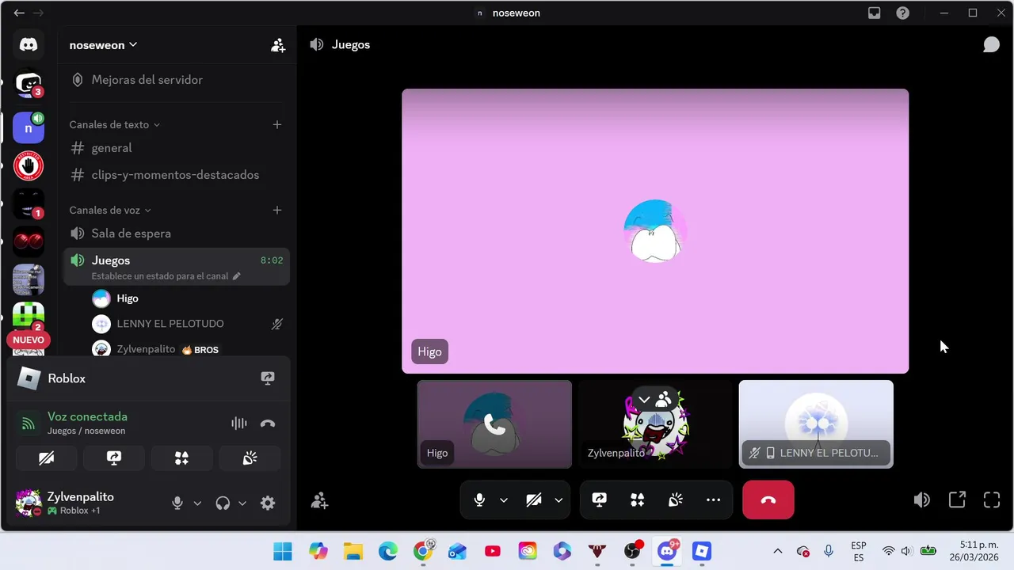Open the chat bubble in call header
The height and width of the screenshot is (570, 1014).
991,44
